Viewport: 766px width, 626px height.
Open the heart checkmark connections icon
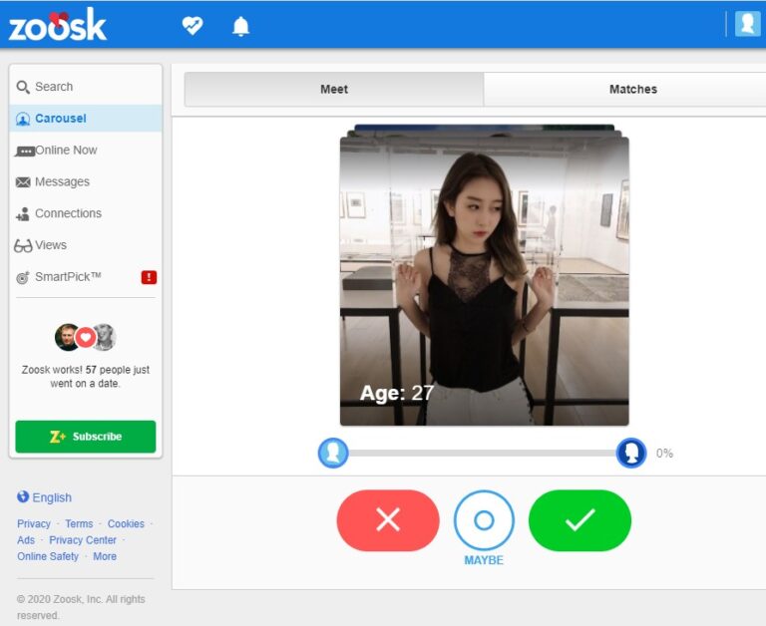pyautogui.click(x=191, y=25)
